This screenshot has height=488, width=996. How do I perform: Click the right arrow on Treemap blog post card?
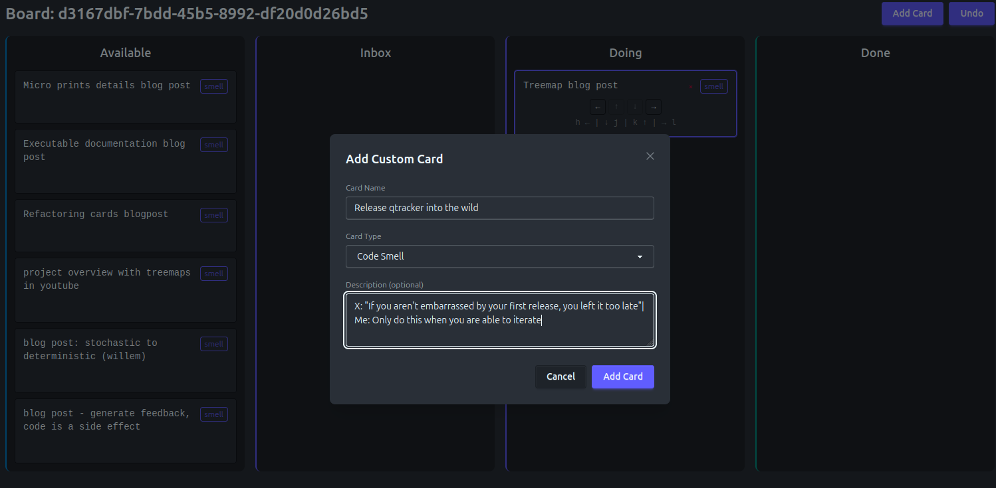point(653,106)
